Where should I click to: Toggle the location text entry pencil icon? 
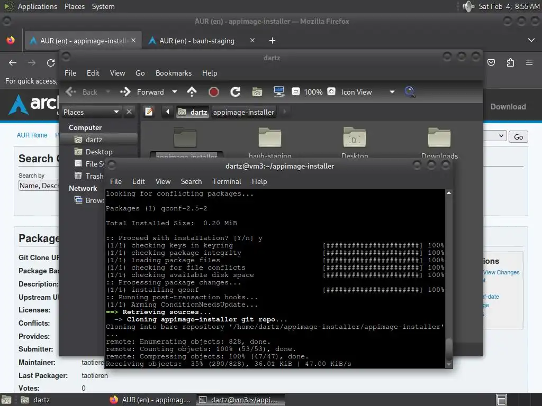pos(149,112)
